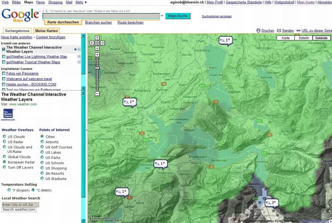Switch map view to Satellit

[x=304, y=38]
